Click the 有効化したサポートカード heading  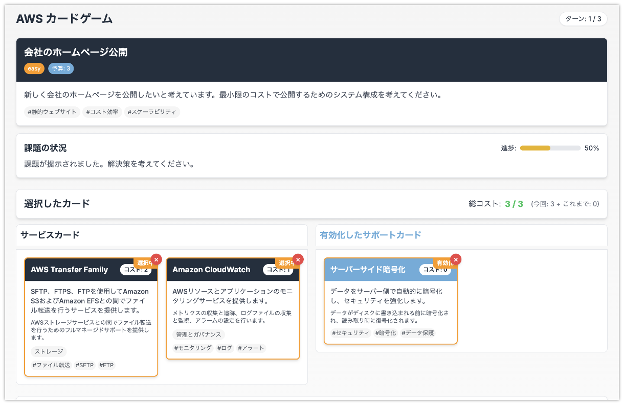point(370,235)
